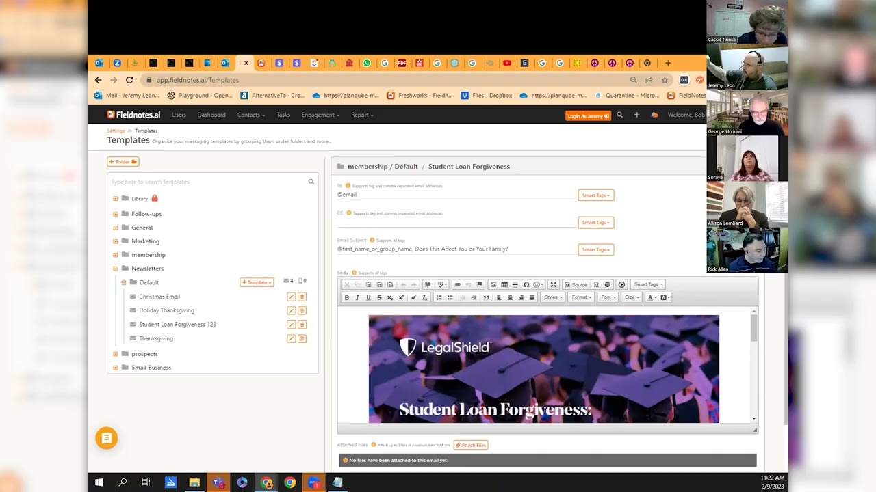This screenshot has width=876, height=492.
Task: Insert a bulleted list
Action: [x=450, y=297]
